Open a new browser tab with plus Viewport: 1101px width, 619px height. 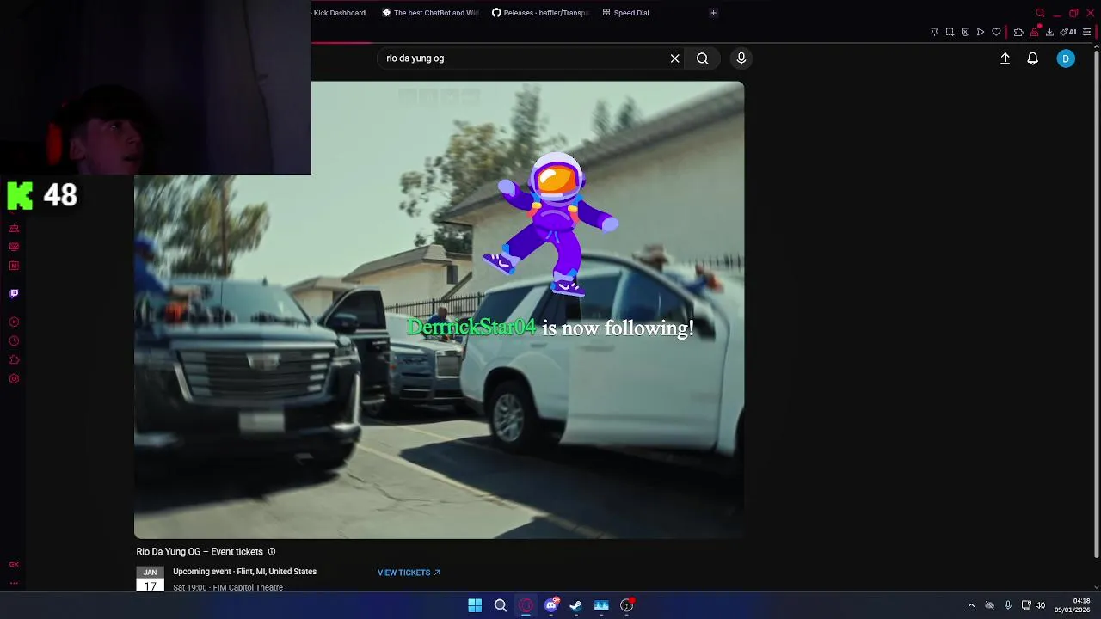click(x=713, y=13)
